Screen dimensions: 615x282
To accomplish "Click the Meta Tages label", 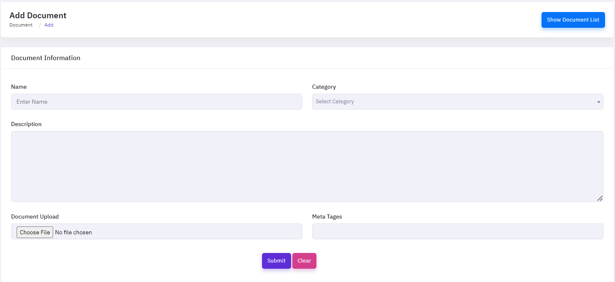I will [x=327, y=216].
